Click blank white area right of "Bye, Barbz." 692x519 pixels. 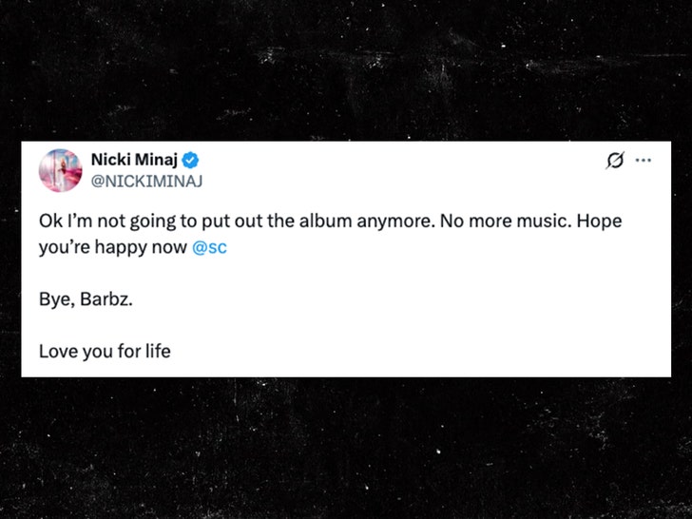[380, 299]
